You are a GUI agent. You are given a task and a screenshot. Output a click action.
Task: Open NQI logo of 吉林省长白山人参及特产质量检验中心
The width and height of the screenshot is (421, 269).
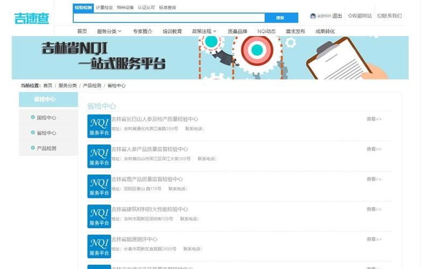[99, 126]
